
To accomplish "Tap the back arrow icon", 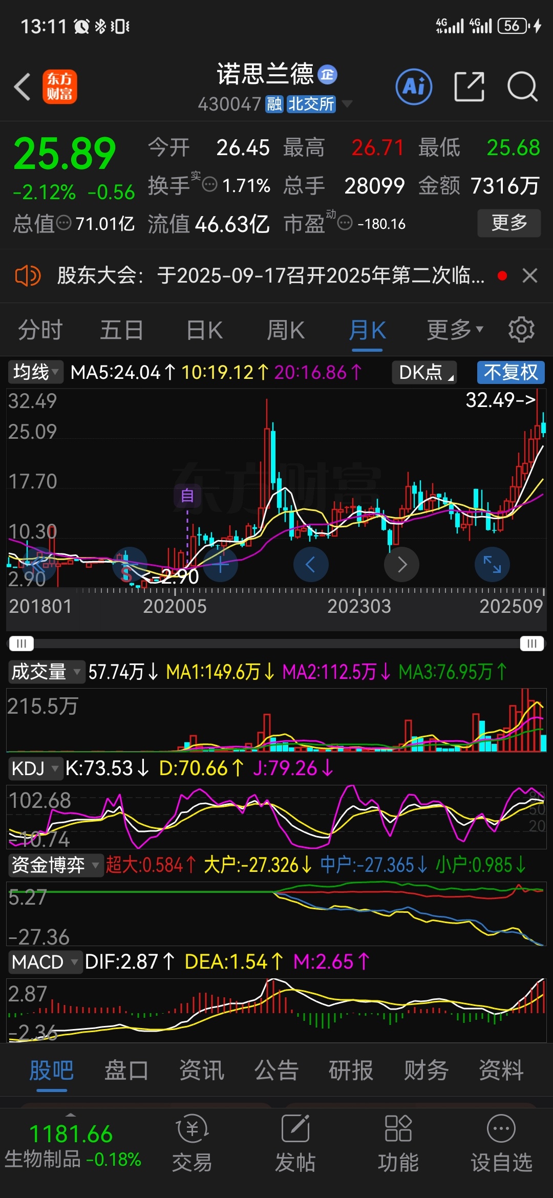I will [x=22, y=87].
